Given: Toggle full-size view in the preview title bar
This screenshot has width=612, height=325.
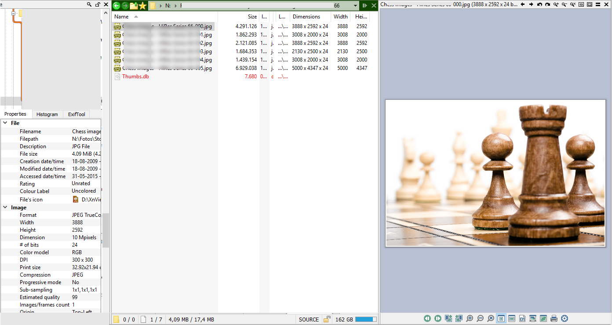Looking at the screenshot, I should point(590,4).
